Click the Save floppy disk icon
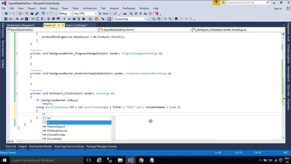The image size is (291, 164). 32,14
